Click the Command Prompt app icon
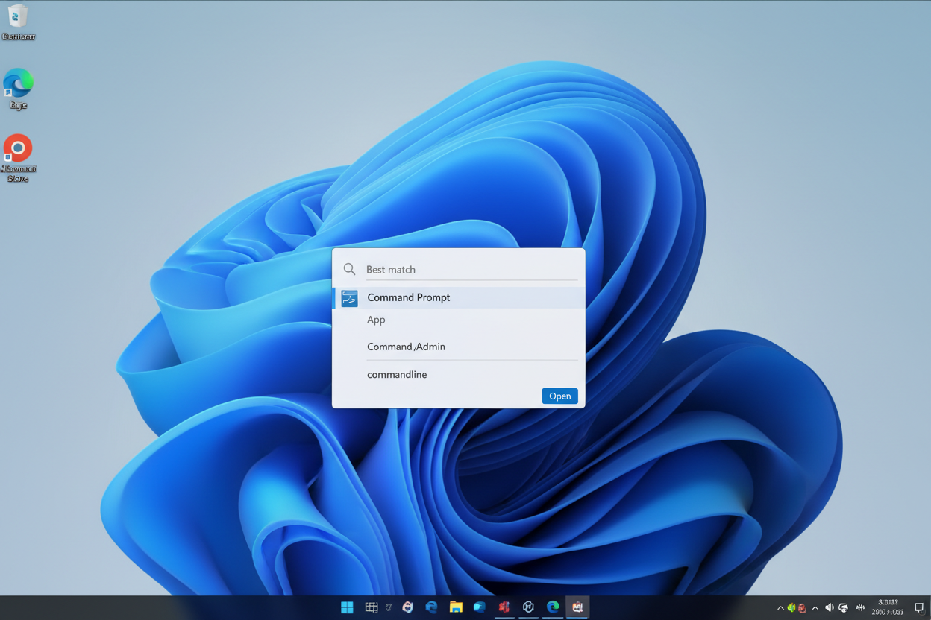This screenshot has height=620, width=931. click(349, 298)
